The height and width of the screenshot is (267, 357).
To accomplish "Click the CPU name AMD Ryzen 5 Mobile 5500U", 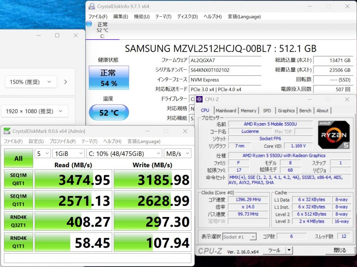I will (270, 124).
